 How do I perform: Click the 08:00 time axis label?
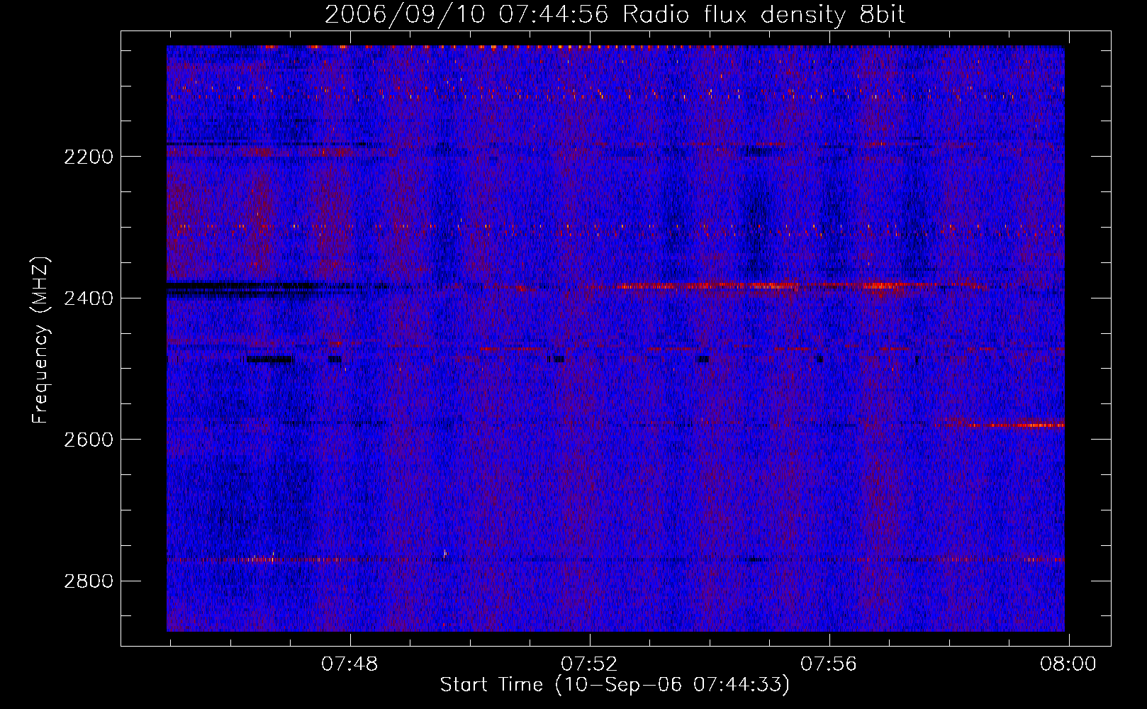[1068, 664]
